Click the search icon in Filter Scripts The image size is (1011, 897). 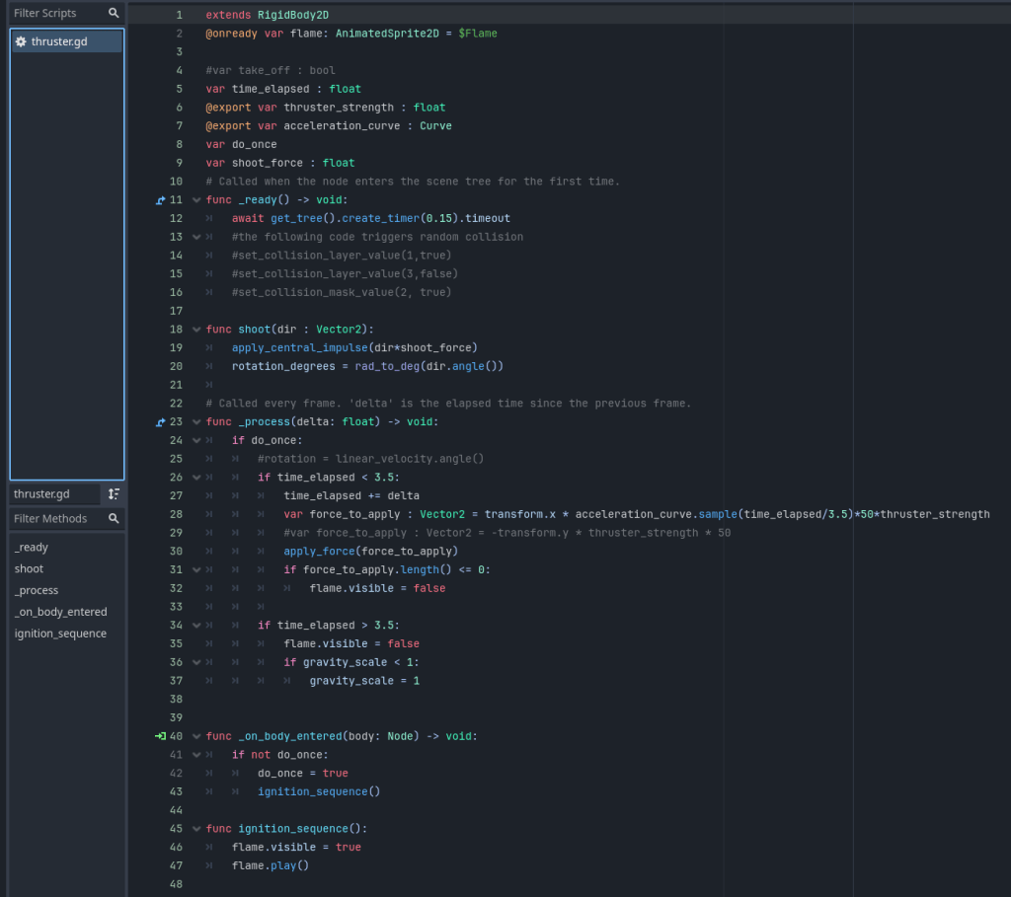[115, 14]
